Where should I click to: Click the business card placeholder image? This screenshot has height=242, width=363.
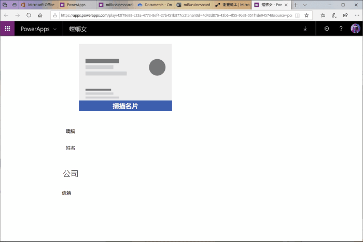(125, 72)
